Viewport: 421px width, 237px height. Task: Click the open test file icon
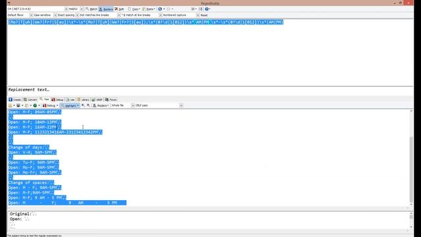11,105
